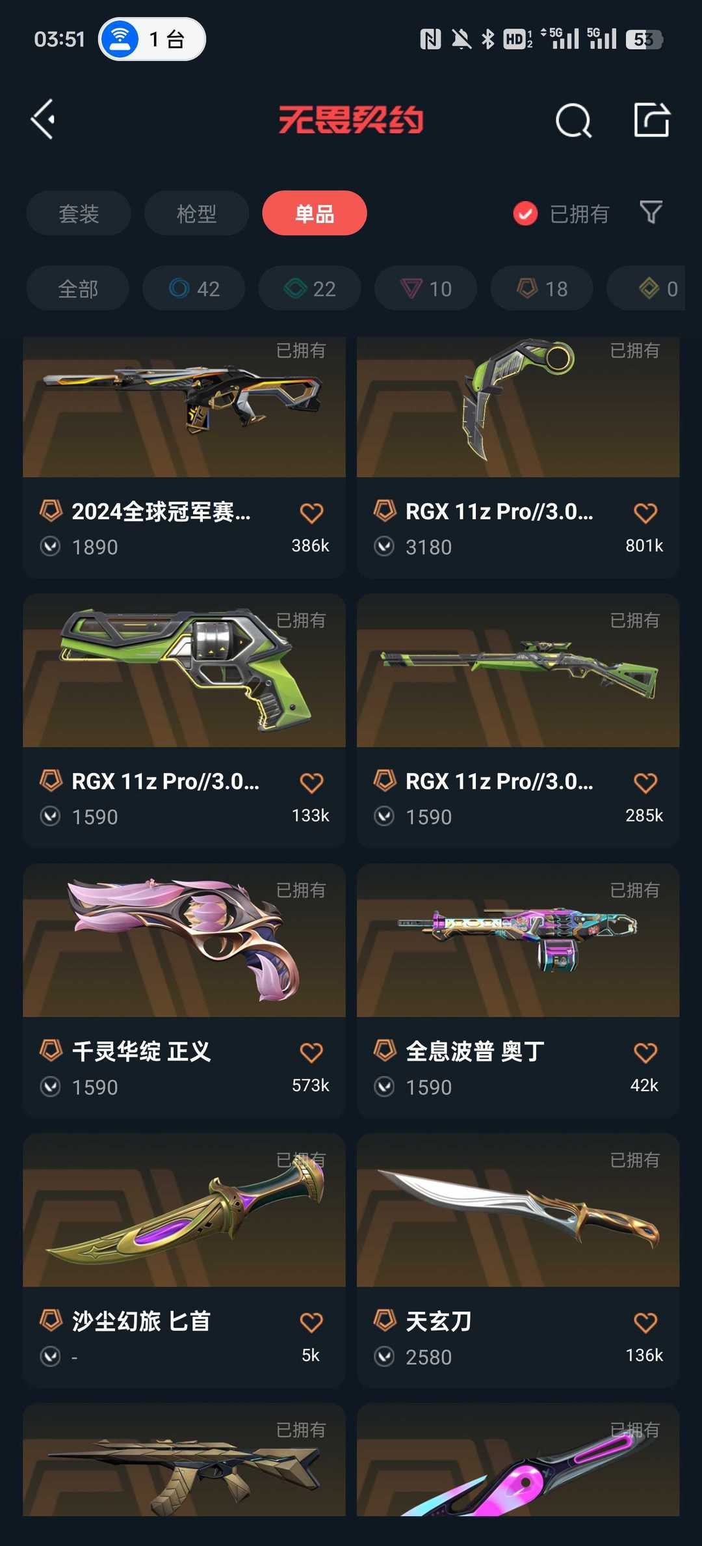Filter by pink triangle tier 10

[x=426, y=288]
